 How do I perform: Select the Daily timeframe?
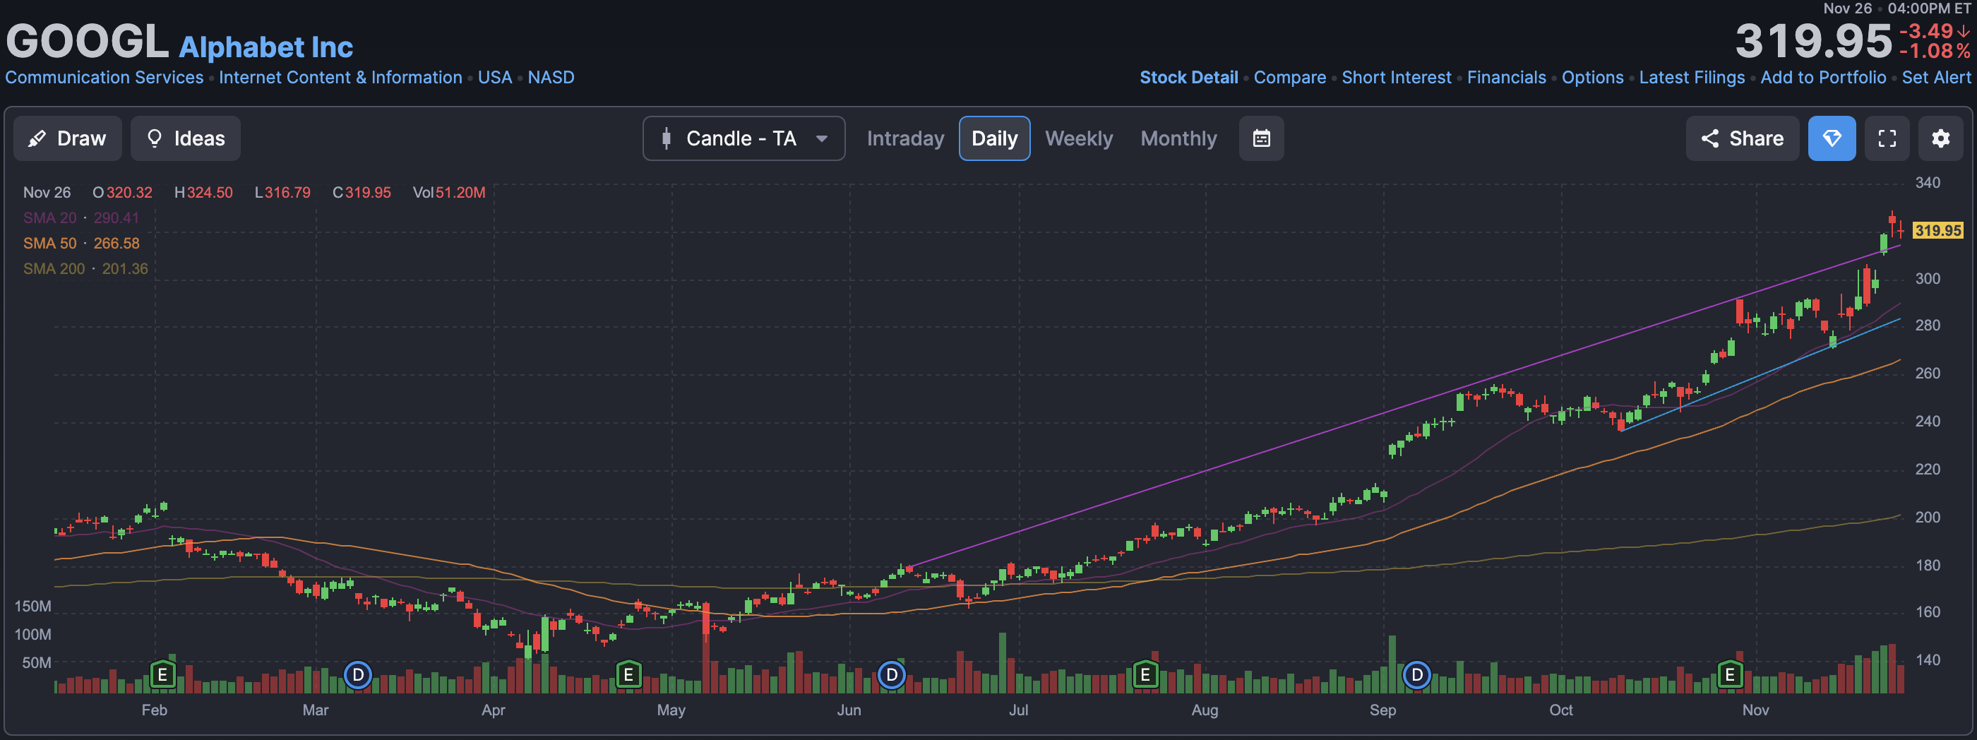[994, 138]
